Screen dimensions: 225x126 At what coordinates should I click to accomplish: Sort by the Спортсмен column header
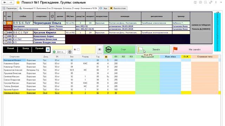click(14, 57)
